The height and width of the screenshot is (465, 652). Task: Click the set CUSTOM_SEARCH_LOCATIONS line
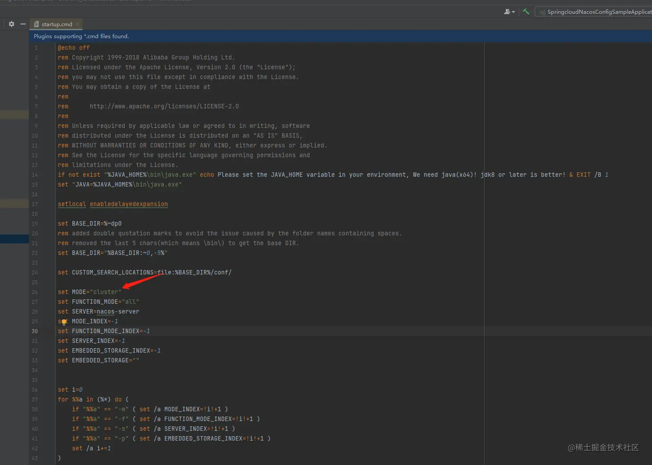tap(145, 273)
